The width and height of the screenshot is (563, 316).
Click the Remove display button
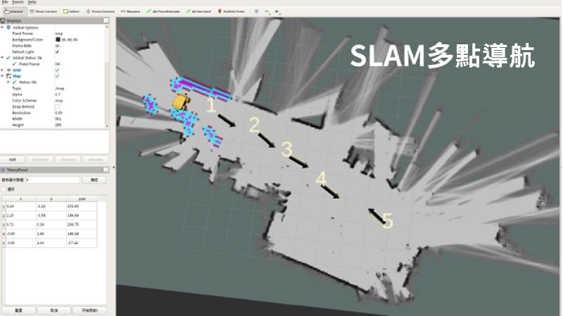tap(68, 160)
